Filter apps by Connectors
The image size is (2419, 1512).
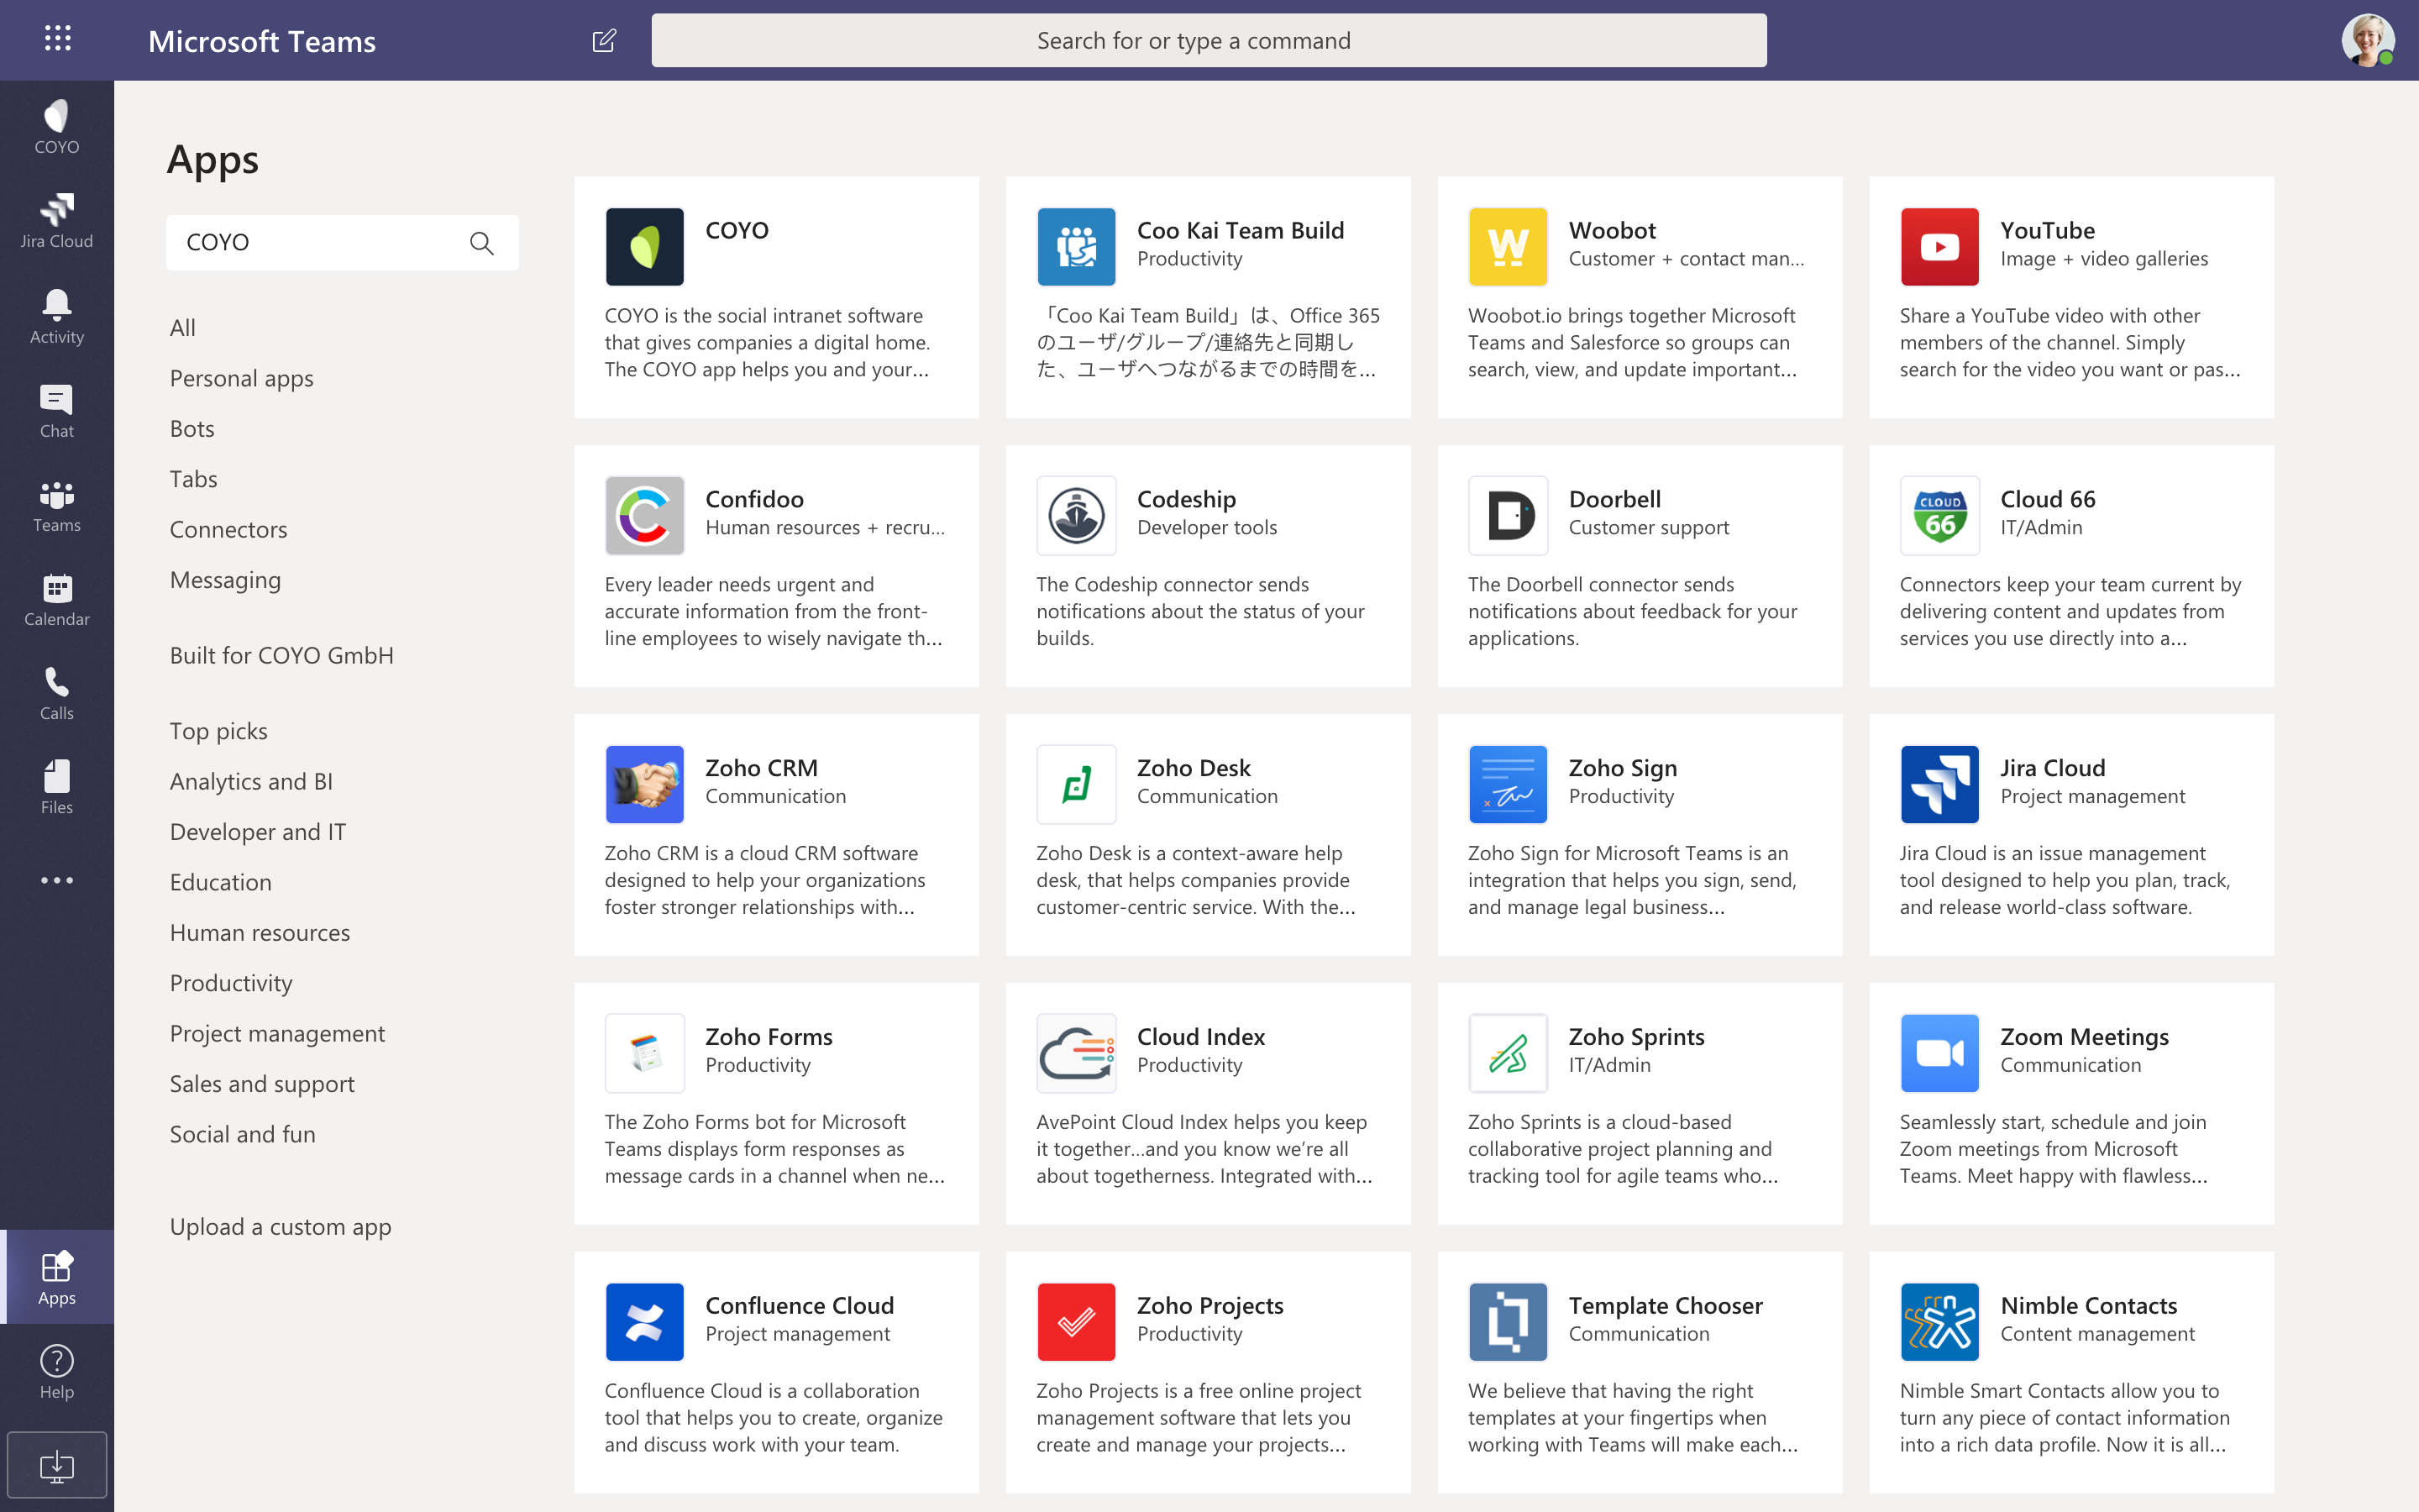point(229,530)
